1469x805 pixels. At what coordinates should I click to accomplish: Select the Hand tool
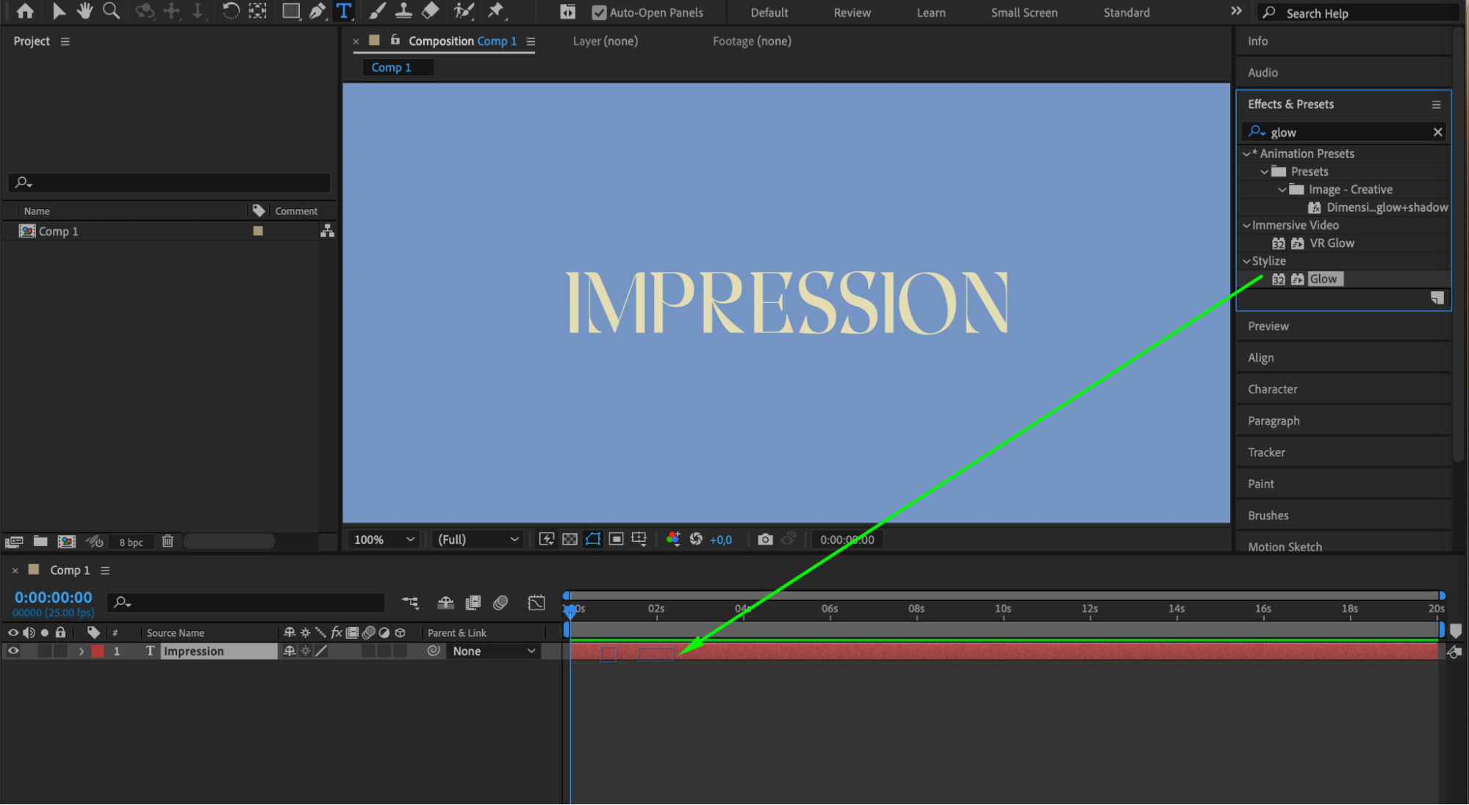(85, 11)
